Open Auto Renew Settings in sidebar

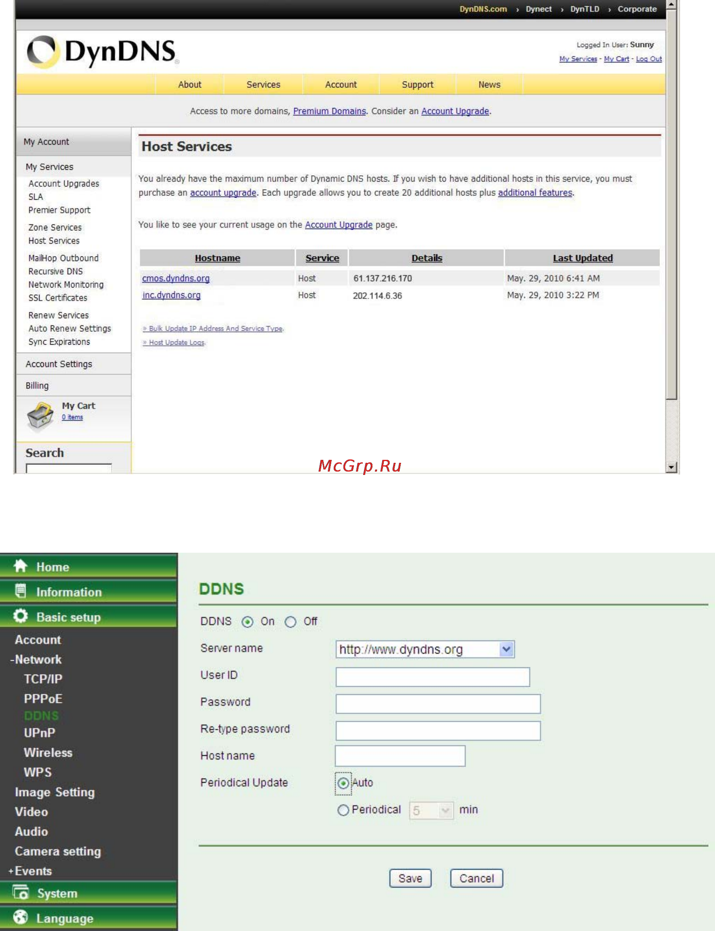70,329
